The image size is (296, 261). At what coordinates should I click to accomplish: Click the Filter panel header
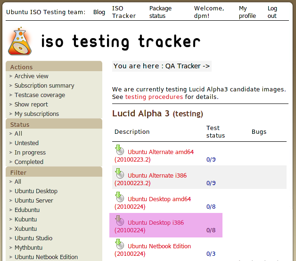tap(54, 172)
